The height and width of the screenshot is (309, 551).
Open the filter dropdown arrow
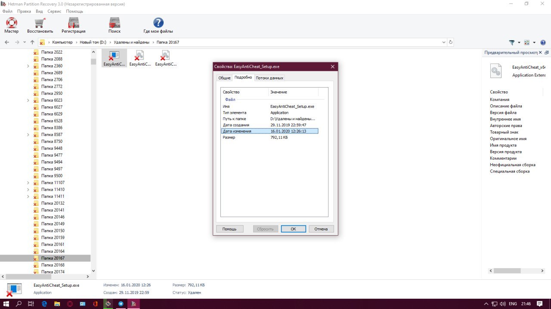point(519,42)
